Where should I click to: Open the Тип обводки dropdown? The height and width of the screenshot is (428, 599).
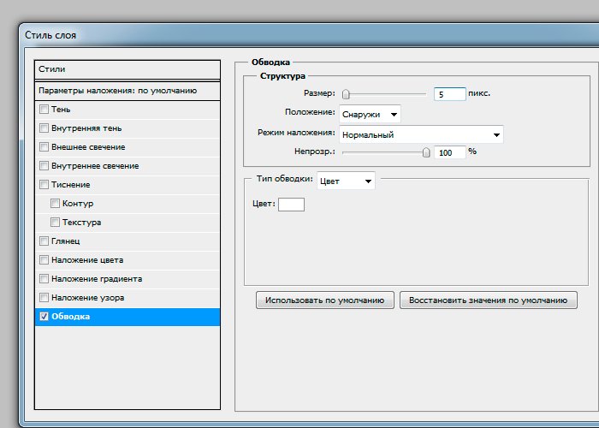346,181
